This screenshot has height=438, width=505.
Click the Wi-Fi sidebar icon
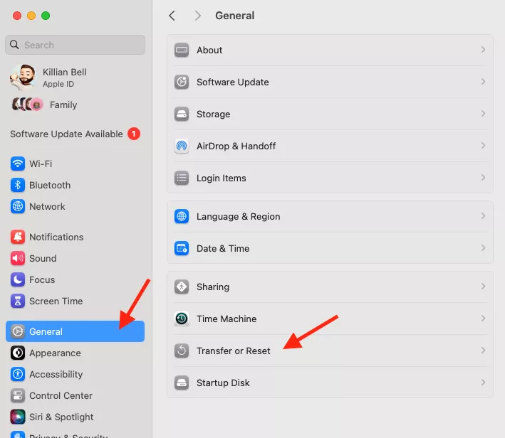click(x=18, y=164)
